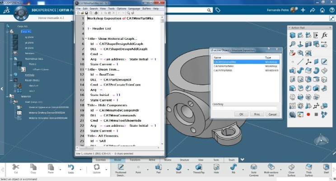Select Material Drafting Domain00000244 tree item
This screenshot has height=181, width=336.
(x=47, y=113)
